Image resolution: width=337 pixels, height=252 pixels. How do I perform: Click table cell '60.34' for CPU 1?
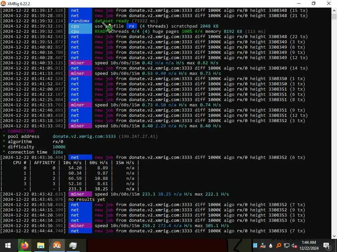pos(75,173)
